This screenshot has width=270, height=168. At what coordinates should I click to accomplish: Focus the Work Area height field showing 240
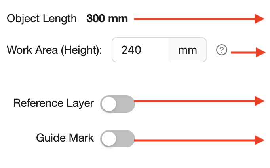(141, 50)
